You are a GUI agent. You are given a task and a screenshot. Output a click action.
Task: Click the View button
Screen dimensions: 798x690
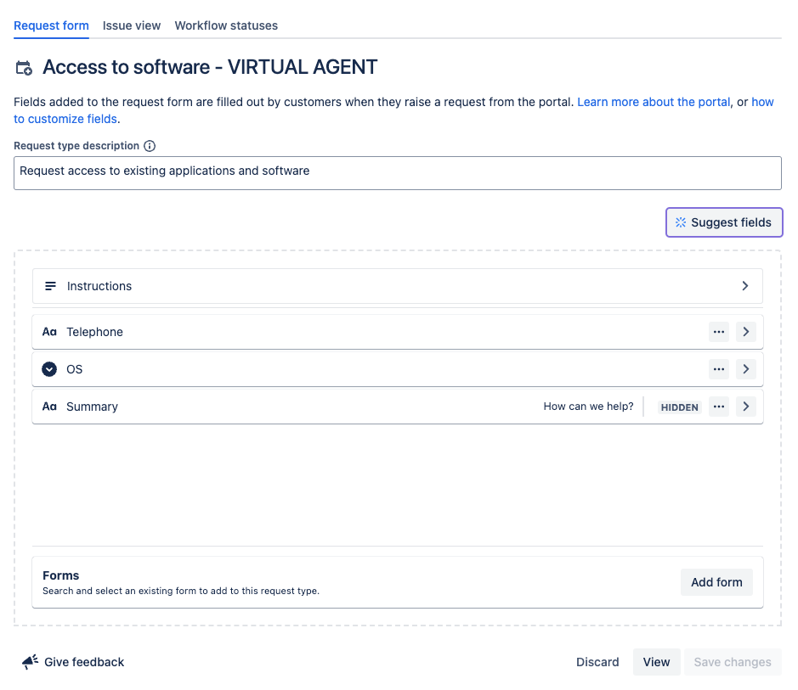657,662
